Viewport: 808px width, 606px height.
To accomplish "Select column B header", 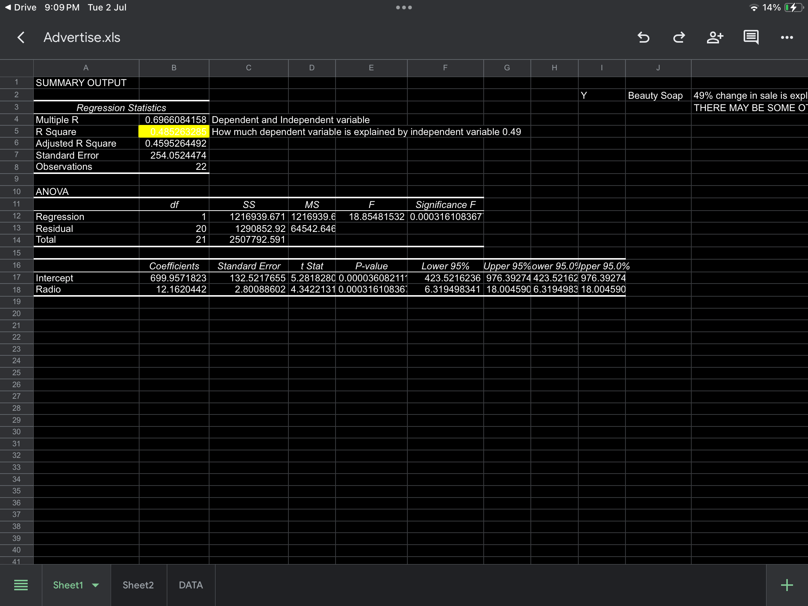I will coord(174,68).
